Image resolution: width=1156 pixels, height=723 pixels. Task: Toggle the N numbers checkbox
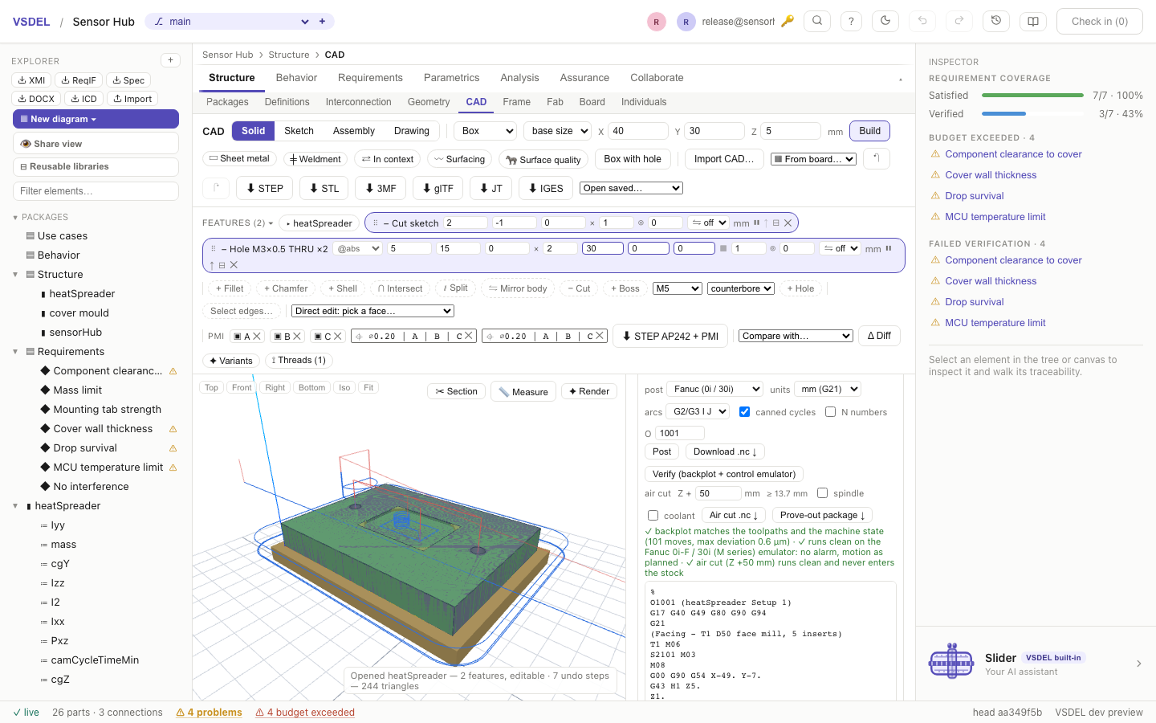coord(830,412)
